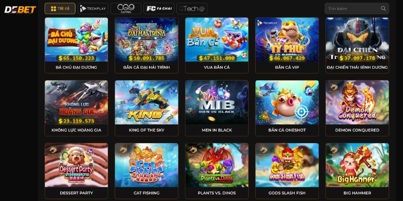The image size is (403, 201).
Task: Open the King of the Sky game
Action: coord(147,108)
